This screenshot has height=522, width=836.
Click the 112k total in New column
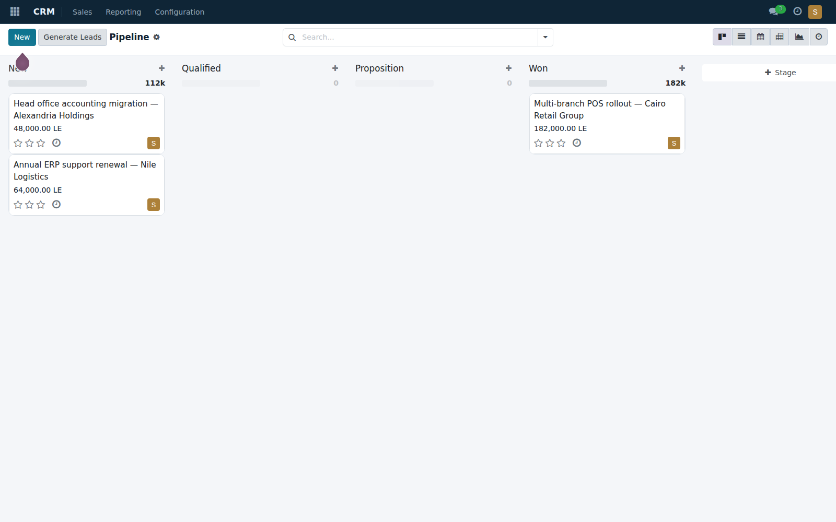pos(155,83)
